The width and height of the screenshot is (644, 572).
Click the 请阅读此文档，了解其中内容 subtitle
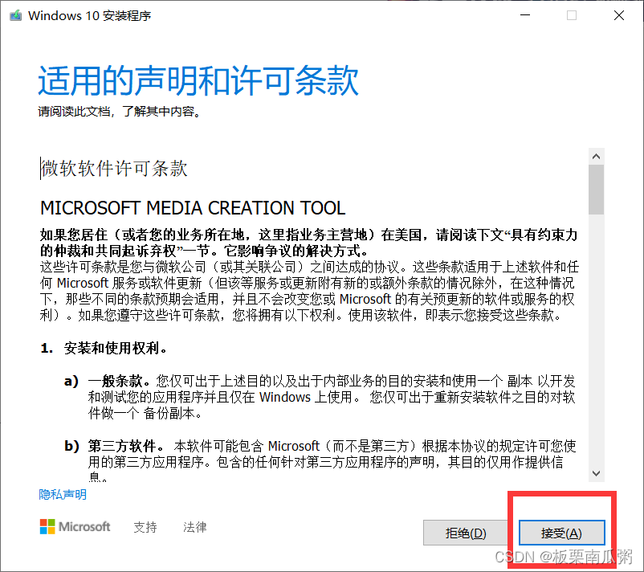(x=120, y=112)
